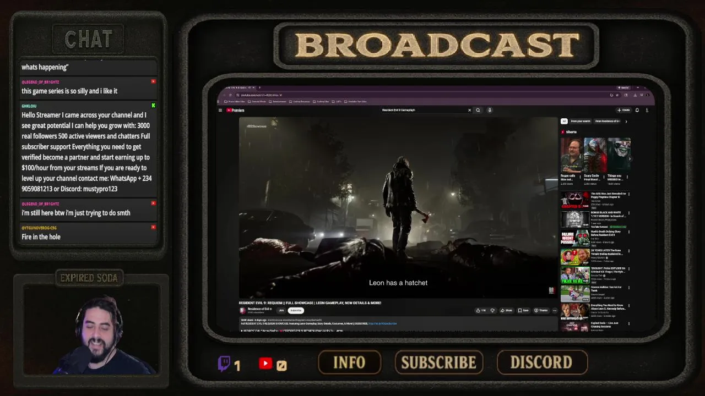
Task: Open the Scary Smile Final Boss Short
Action: point(595,155)
